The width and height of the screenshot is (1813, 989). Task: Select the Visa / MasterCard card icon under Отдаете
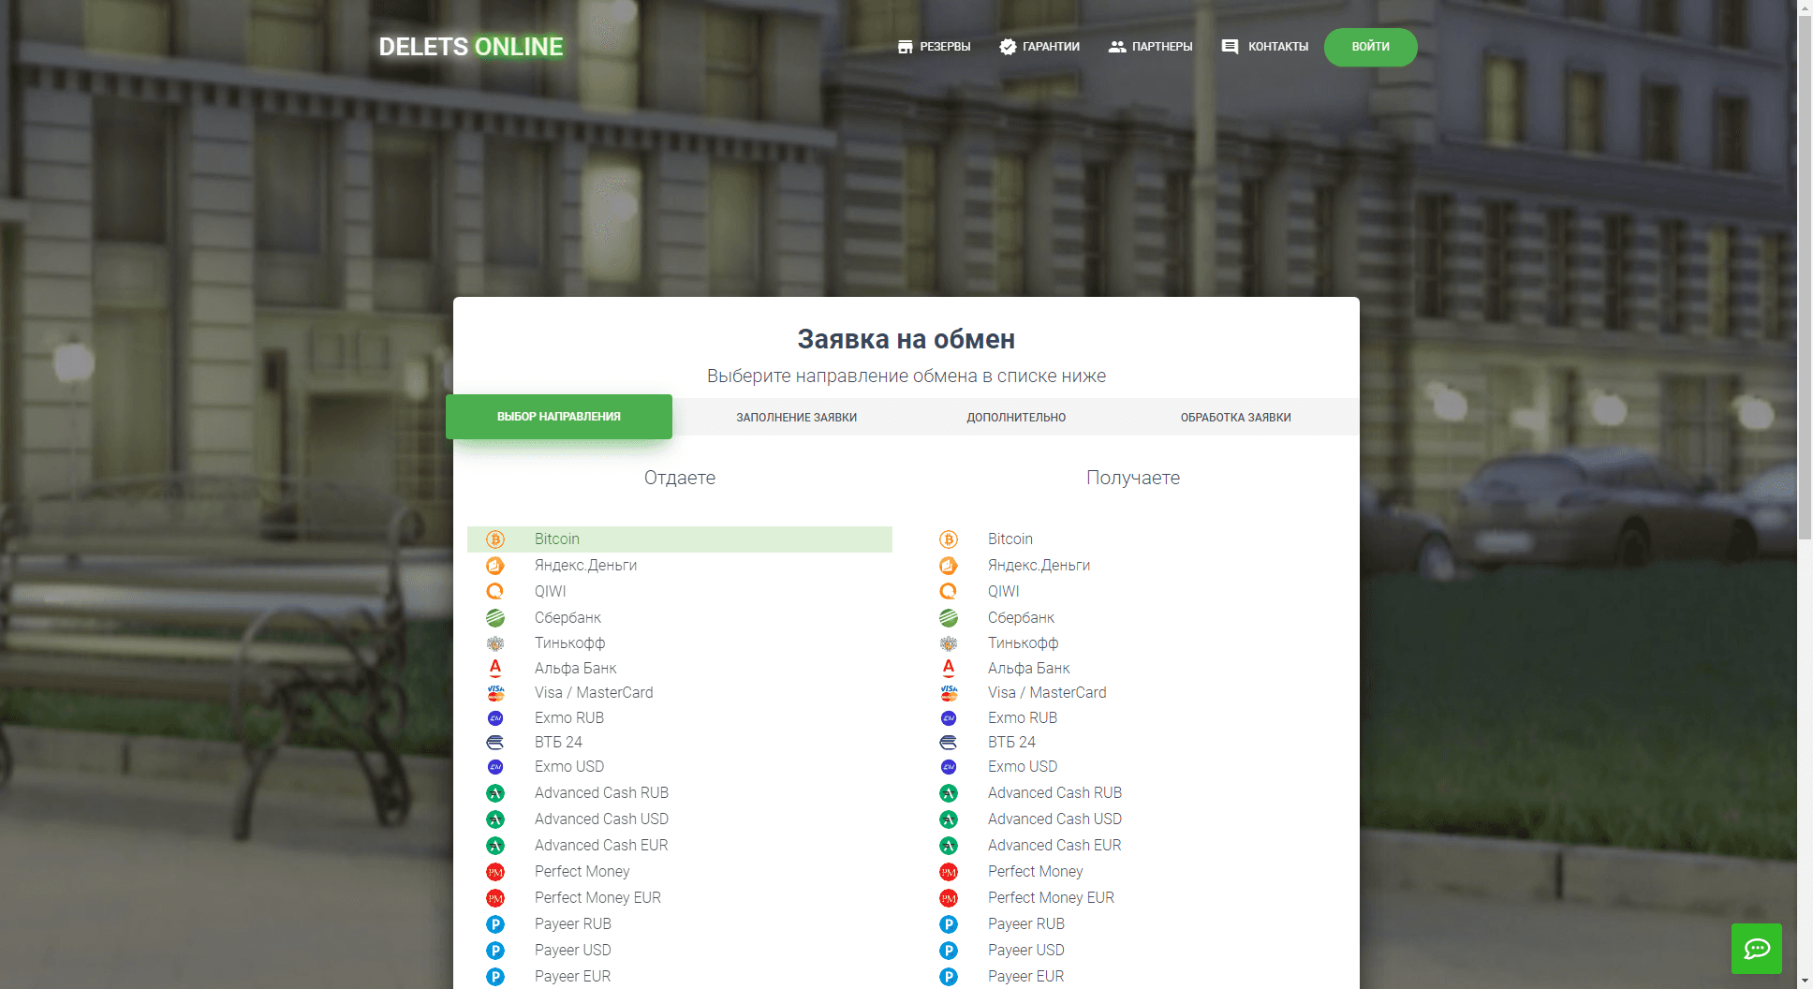(x=494, y=692)
